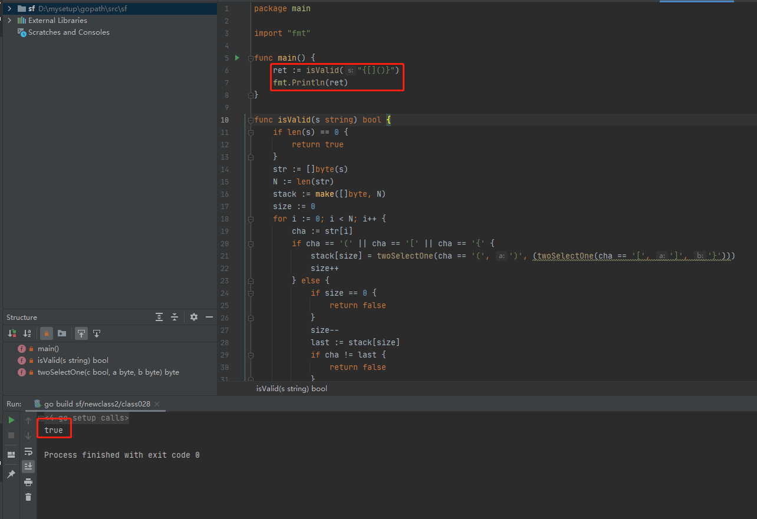Image resolution: width=757 pixels, height=519 pixels.
Task: Click 'N := len(str)' on line 15
Action: pyautogui.click(x=304, y=181)
